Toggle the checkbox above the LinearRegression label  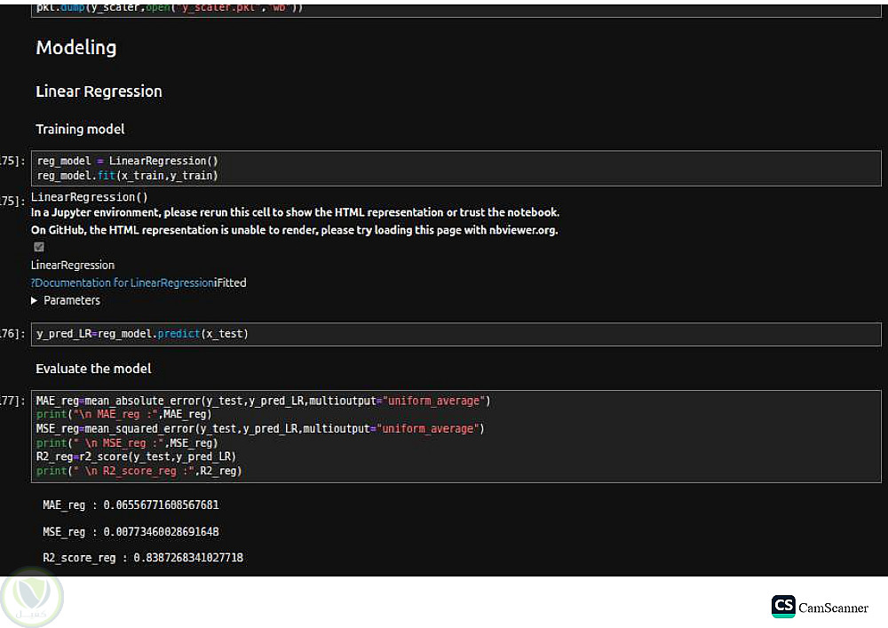coord(38,247)
